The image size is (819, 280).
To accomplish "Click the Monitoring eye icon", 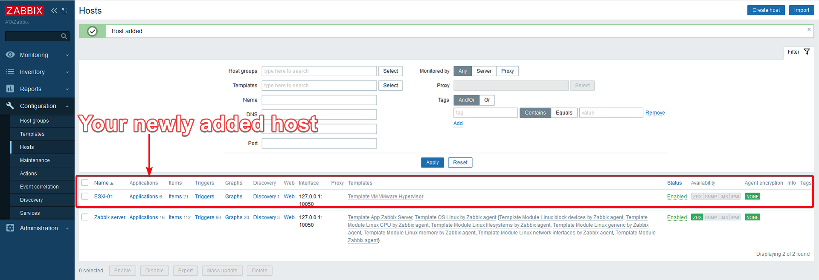I will (10, 55).
